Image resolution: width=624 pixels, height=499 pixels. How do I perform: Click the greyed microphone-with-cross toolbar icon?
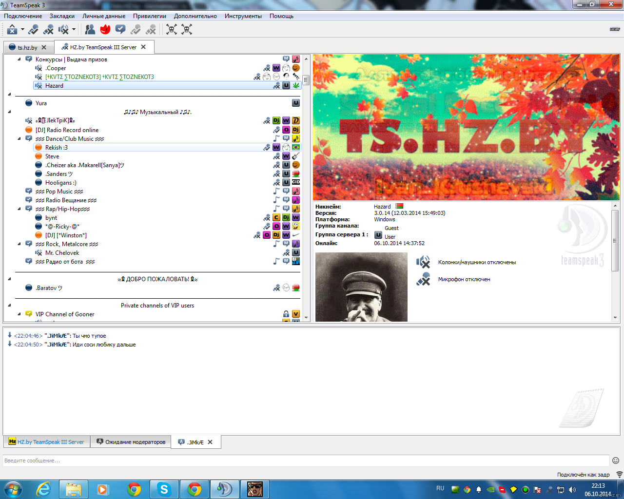151,30
